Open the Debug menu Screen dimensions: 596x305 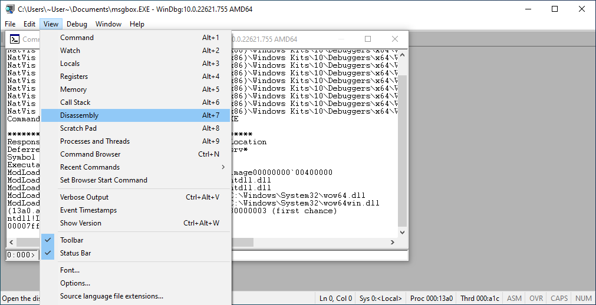coord(77,24)
